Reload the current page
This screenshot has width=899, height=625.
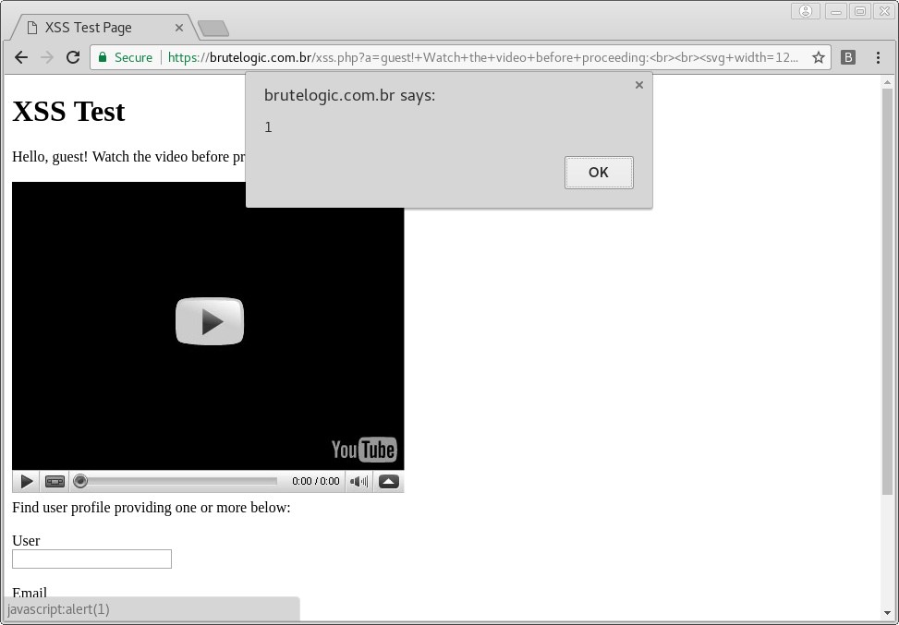[x=73, y=57]
